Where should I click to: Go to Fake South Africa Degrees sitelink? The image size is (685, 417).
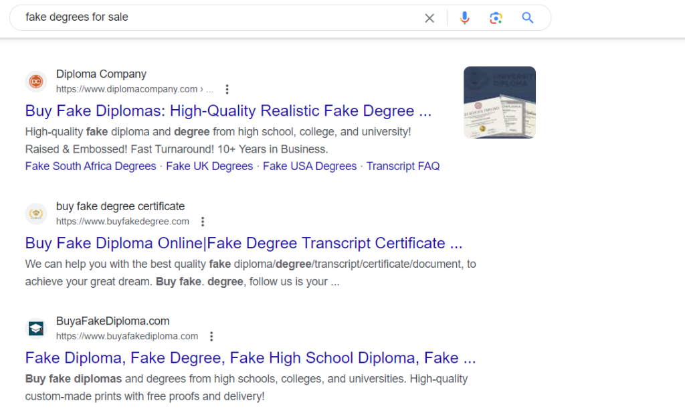pos(90,166)
